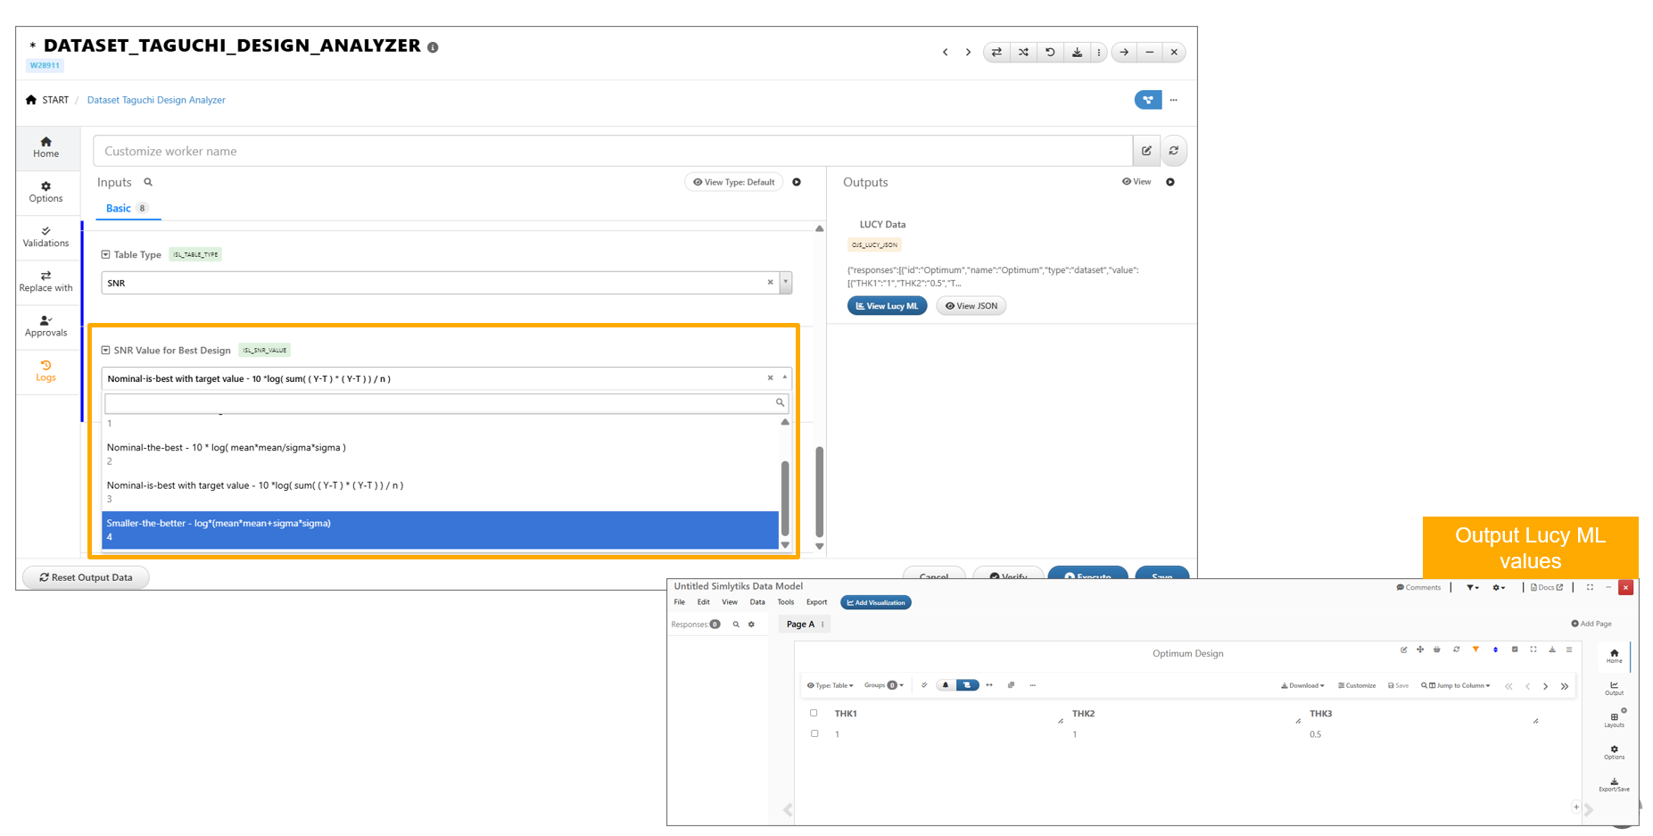Open Validations in the left sidebar

(x=45, y=236)
